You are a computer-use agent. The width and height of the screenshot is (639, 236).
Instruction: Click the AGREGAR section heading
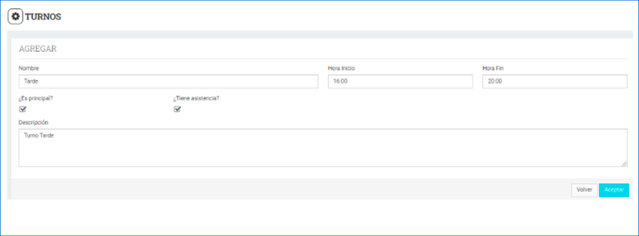(x=37, y=49)
